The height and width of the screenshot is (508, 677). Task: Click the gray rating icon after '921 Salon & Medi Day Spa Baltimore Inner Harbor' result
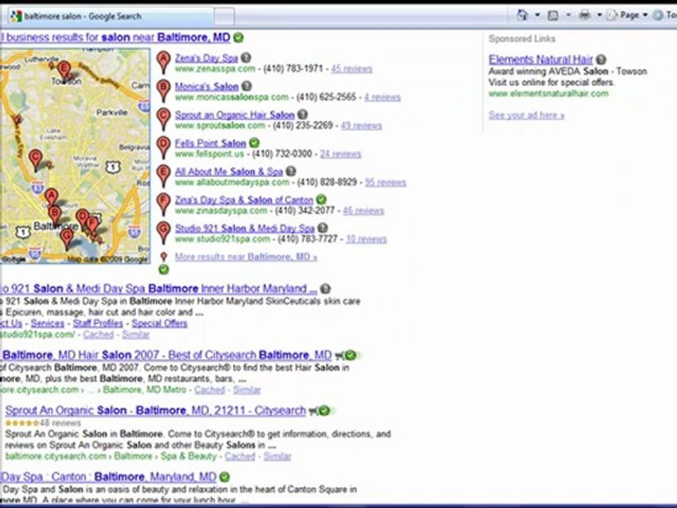326,289
